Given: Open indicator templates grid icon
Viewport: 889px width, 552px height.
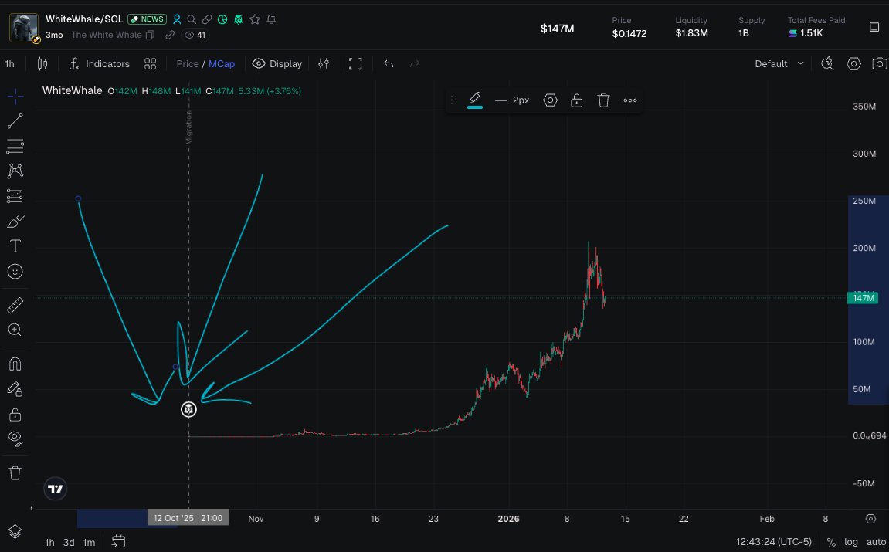Looking at the screenshot, I should click(x=151, y=64).
